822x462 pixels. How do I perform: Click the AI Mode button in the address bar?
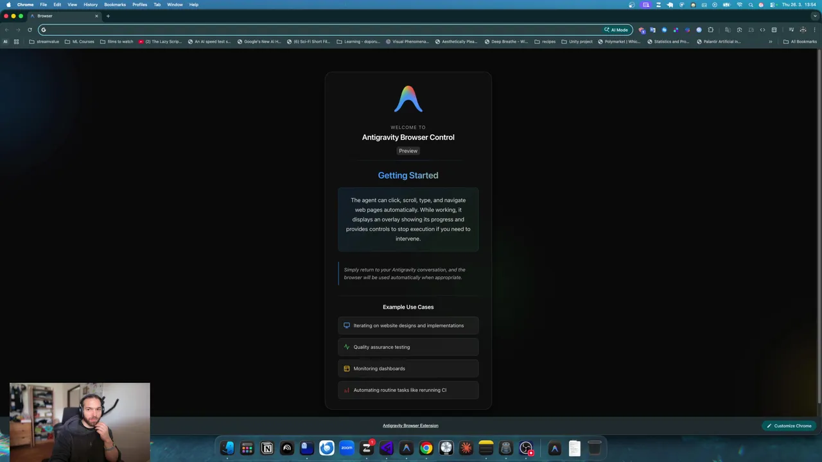tap(616, 30)
